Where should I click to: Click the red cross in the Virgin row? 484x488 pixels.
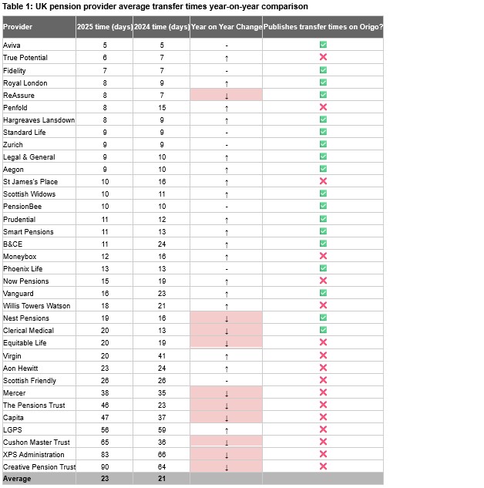(x=323, y=355)
